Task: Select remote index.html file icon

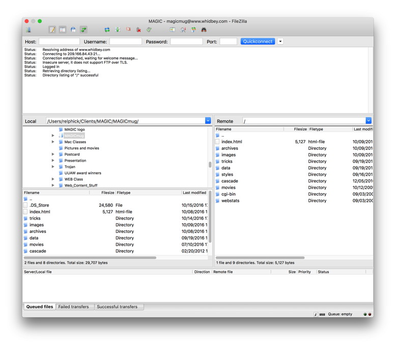Action: (217, 142)
